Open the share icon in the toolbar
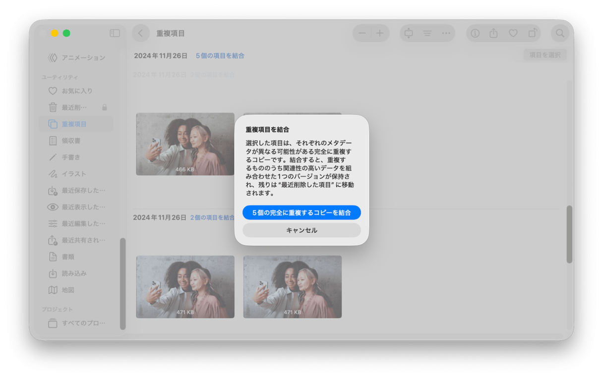The image size is (603, 379). (x=493, y=33)
